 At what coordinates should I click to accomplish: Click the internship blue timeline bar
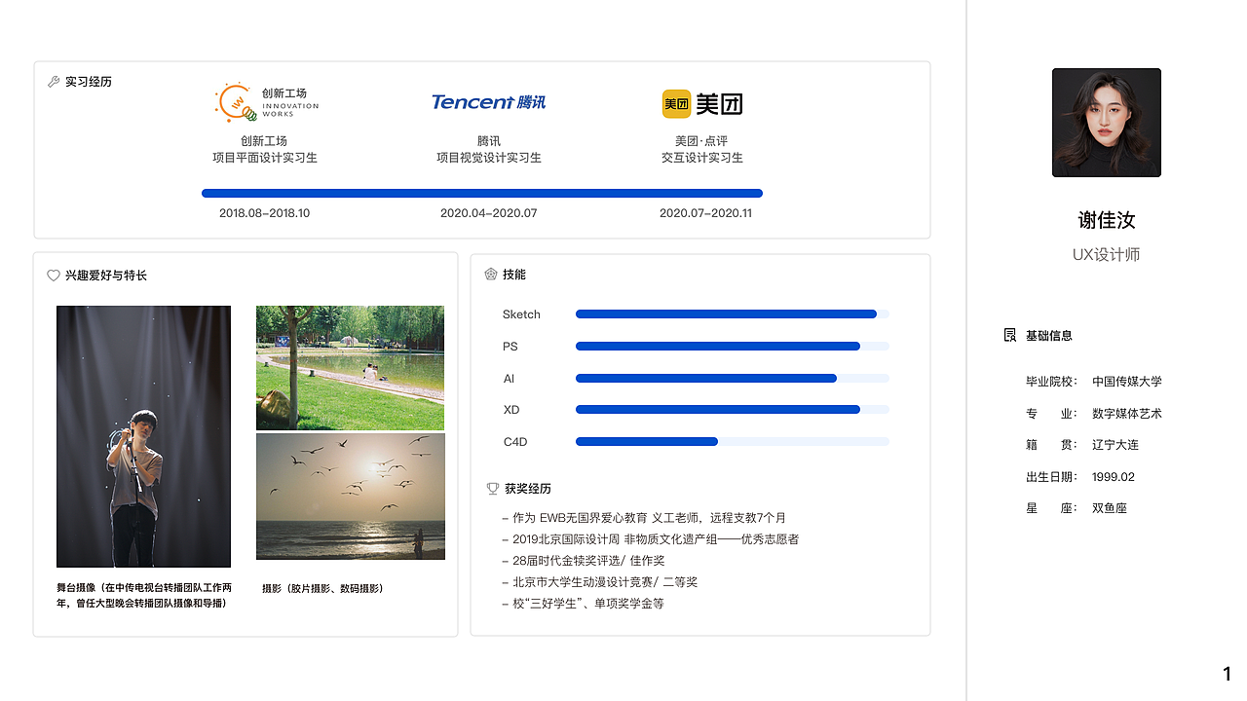(482, 193)
